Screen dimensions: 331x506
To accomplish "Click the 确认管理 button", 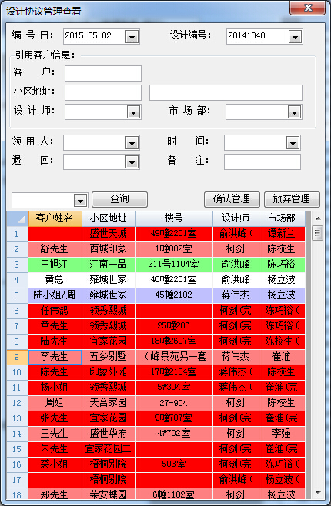I will point(232,199).
